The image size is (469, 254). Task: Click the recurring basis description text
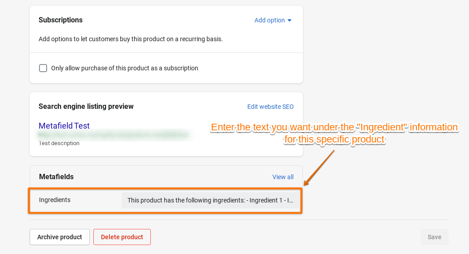click(x=131, y=39)
